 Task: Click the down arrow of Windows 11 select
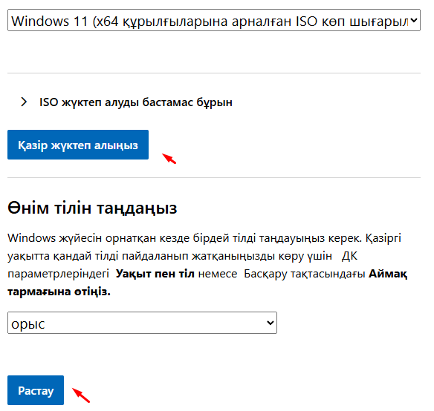414,20
